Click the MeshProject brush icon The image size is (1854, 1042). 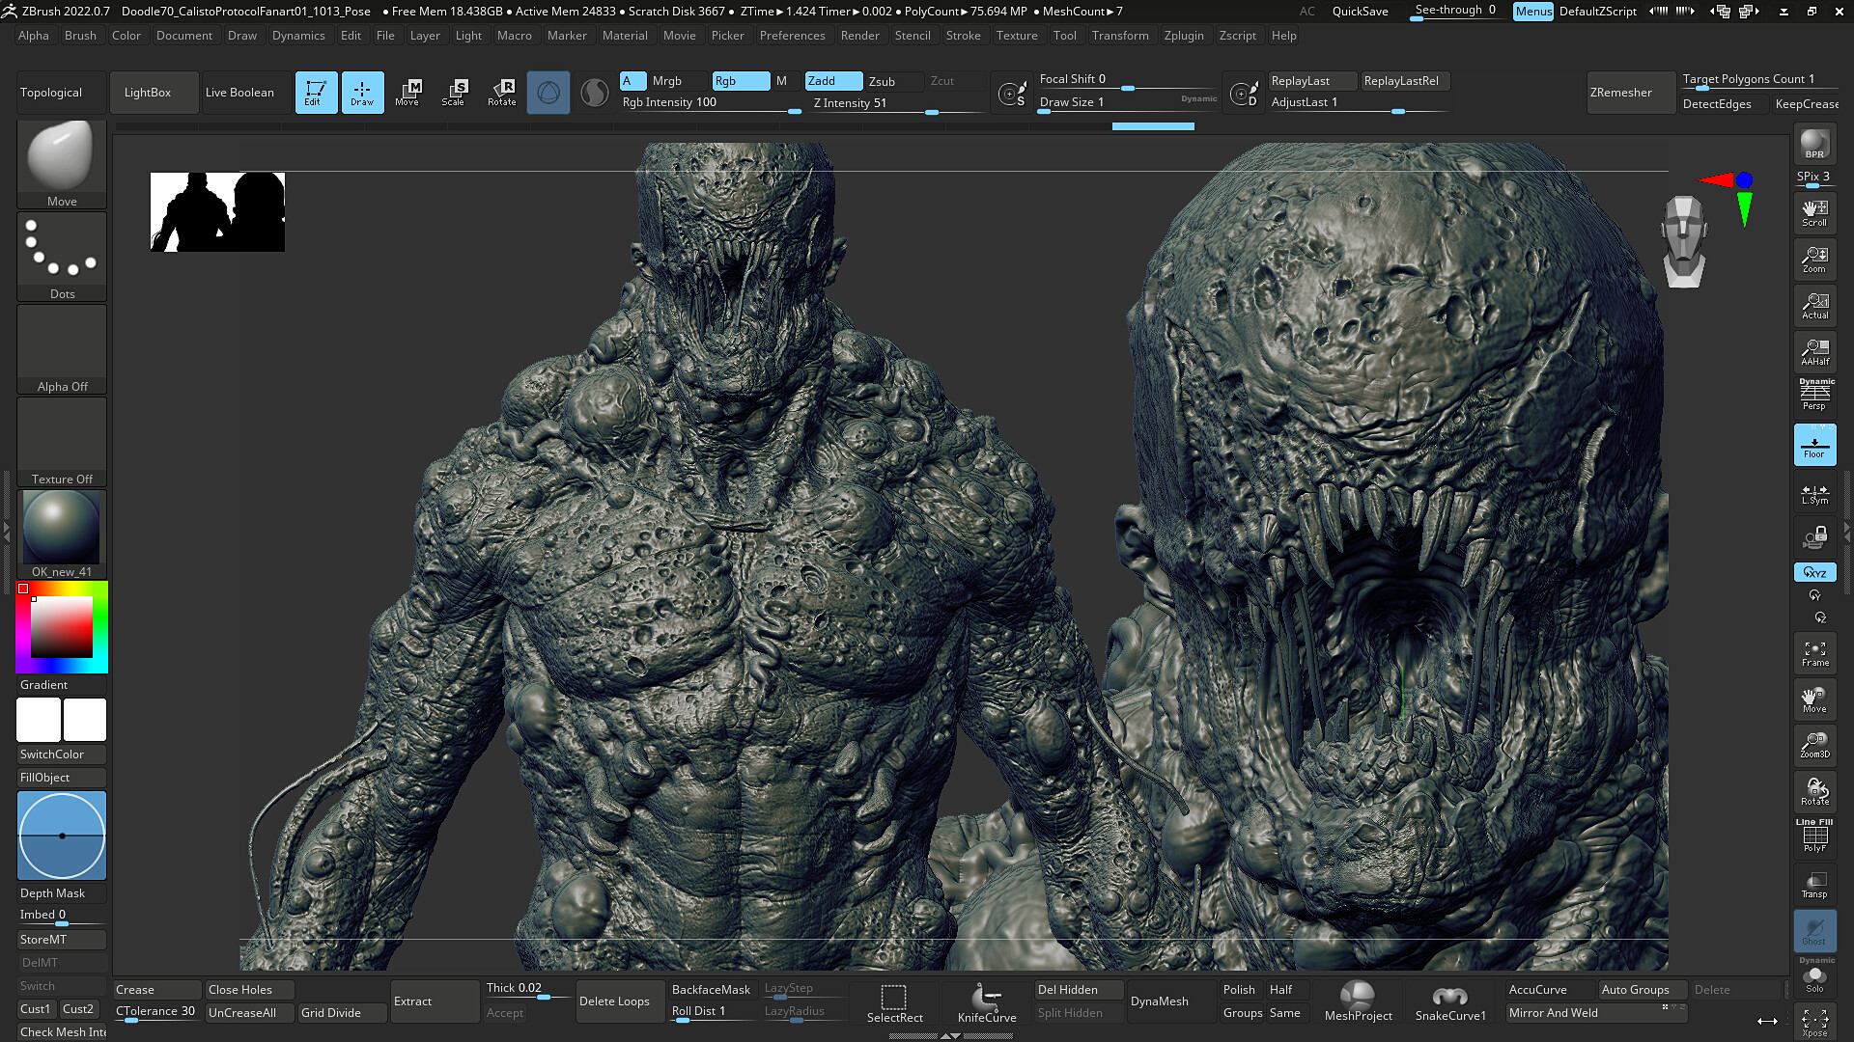pyautogui.click(x=1358, y=1002)
